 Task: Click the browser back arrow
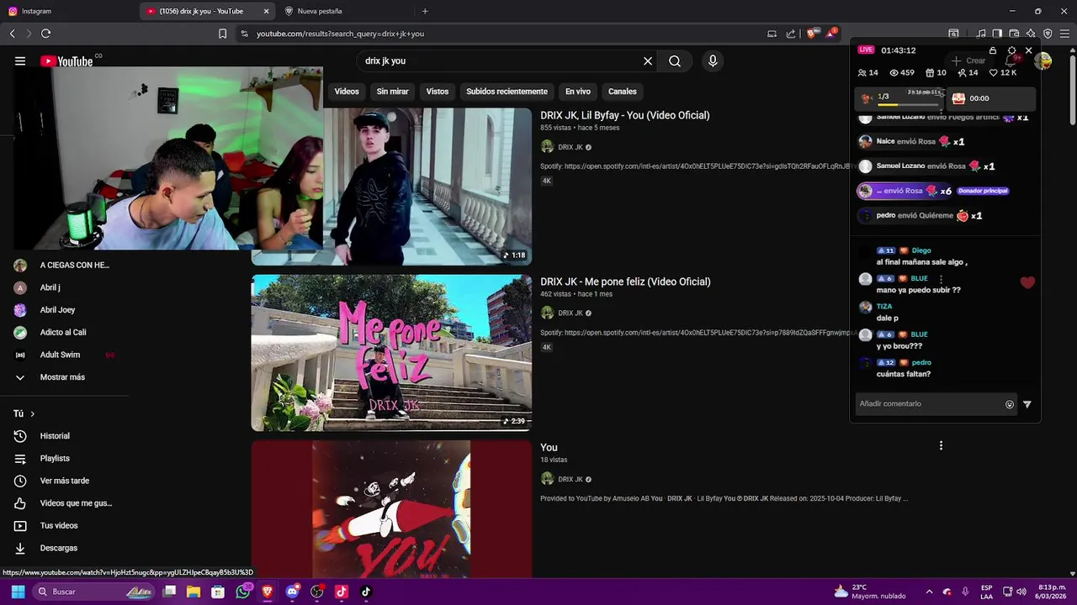(12, 34)
